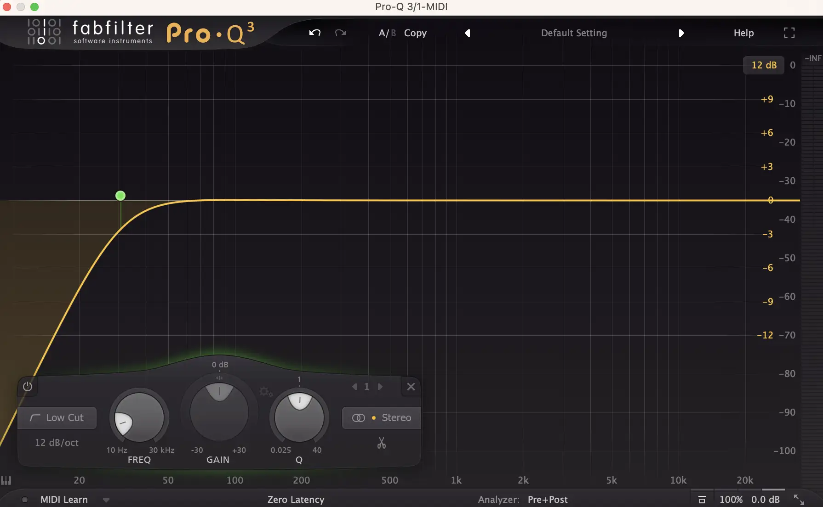The width and height of the screenshot is (823, 507).
Task: Select the green EQ band node
Action: click(x=120, y=196)
